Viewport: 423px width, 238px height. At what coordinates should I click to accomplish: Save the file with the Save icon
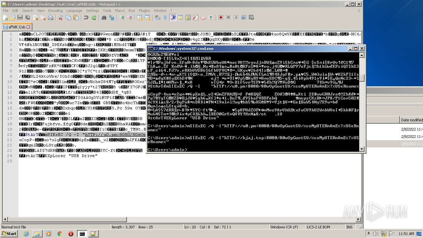pos(20,18)
